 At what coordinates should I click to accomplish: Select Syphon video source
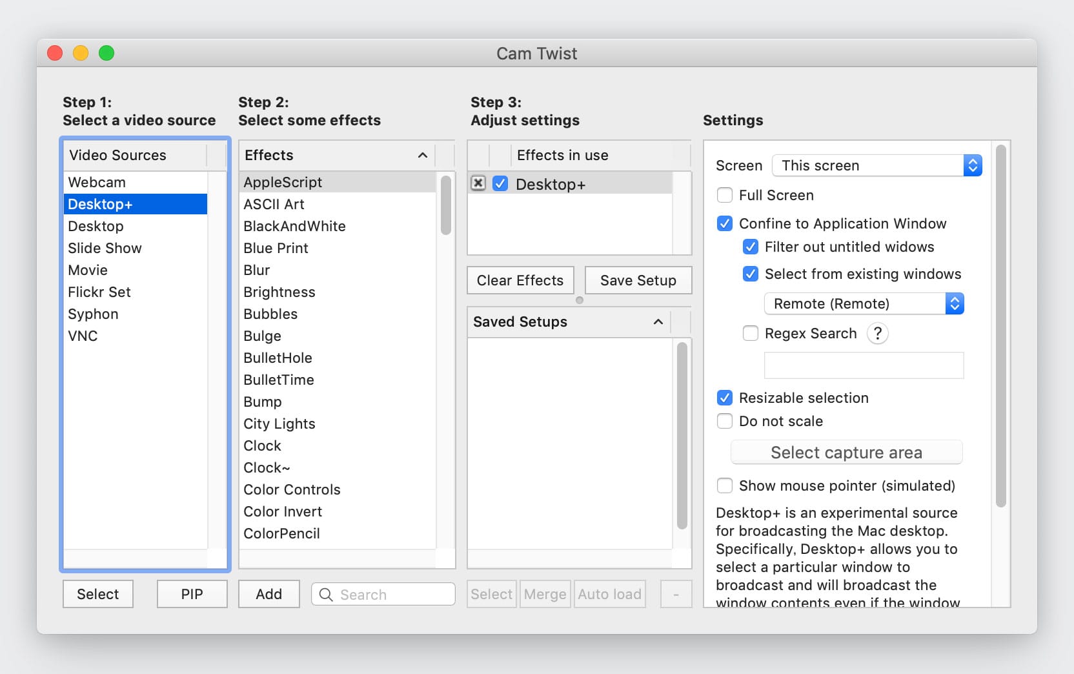[135, 314]
